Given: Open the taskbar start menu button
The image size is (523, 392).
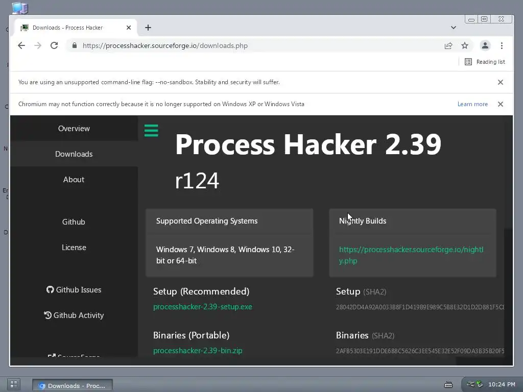Looking at the screenshot, I should click(x=13, y=384).
